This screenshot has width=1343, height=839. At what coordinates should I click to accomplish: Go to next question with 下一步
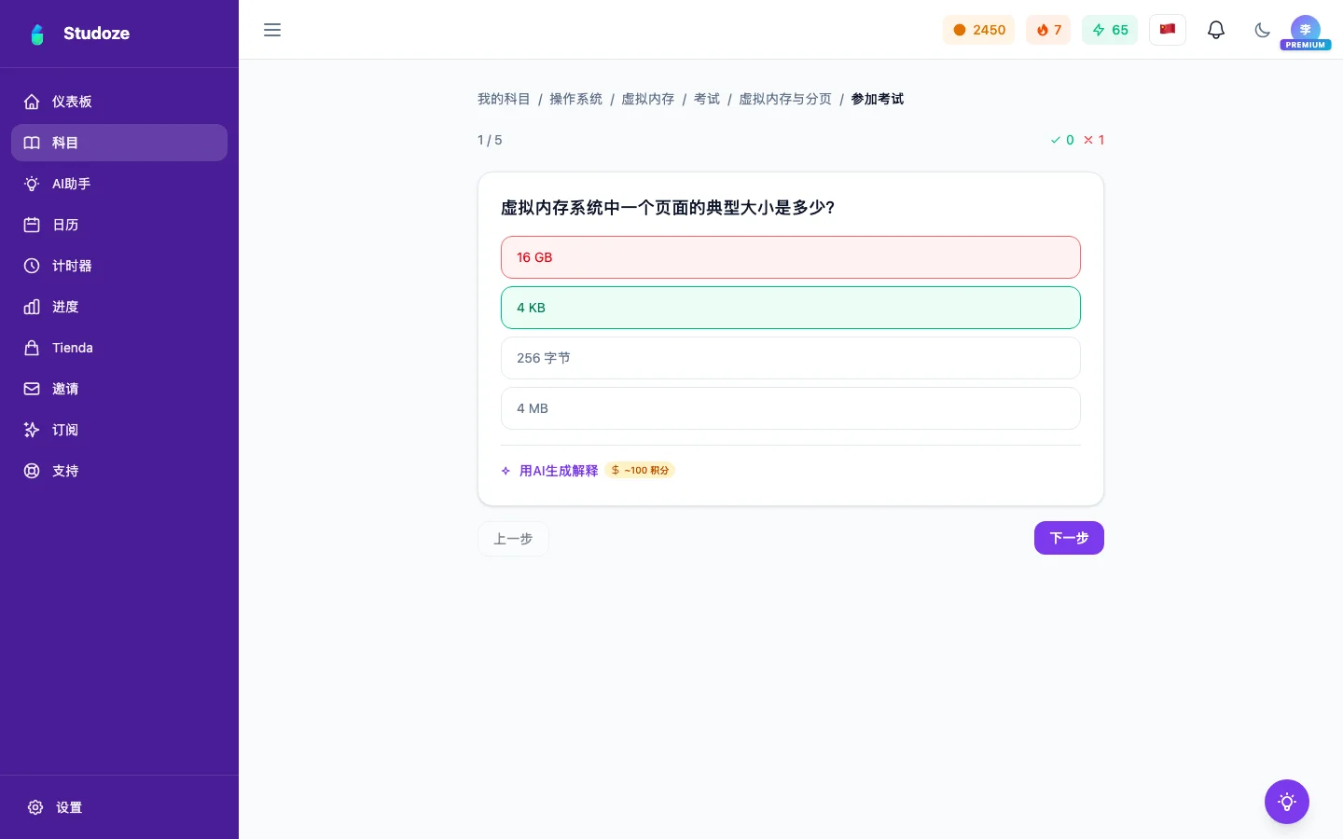1069,538
